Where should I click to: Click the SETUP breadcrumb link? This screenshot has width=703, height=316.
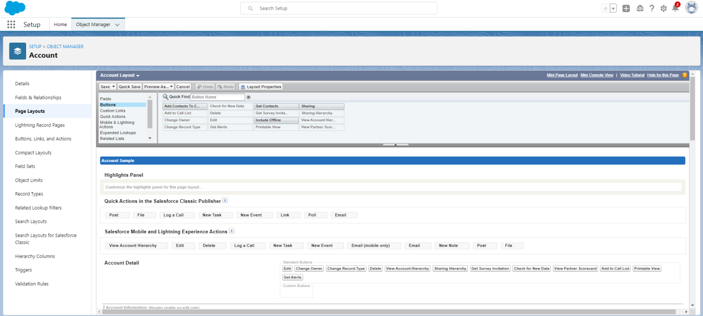pyautogui.click(x=35, y=46)
